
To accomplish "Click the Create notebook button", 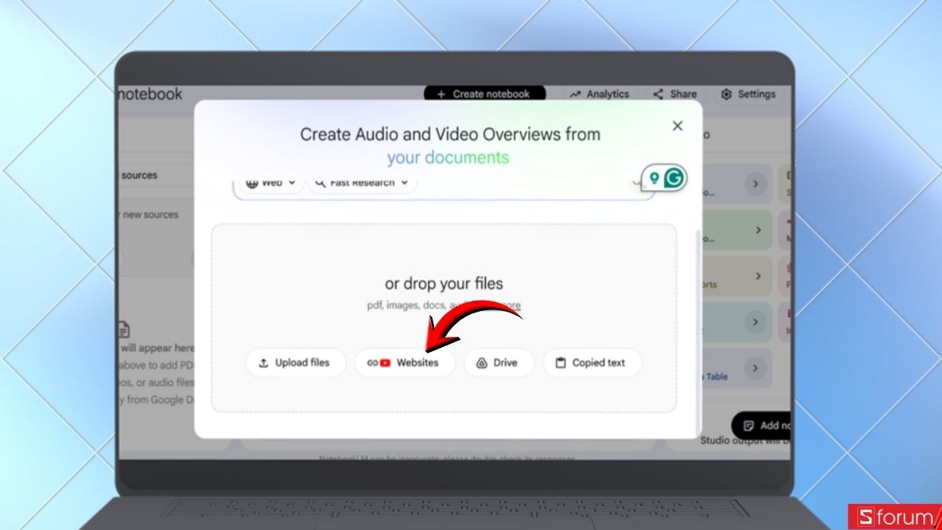I will click(x=484, y=93).
